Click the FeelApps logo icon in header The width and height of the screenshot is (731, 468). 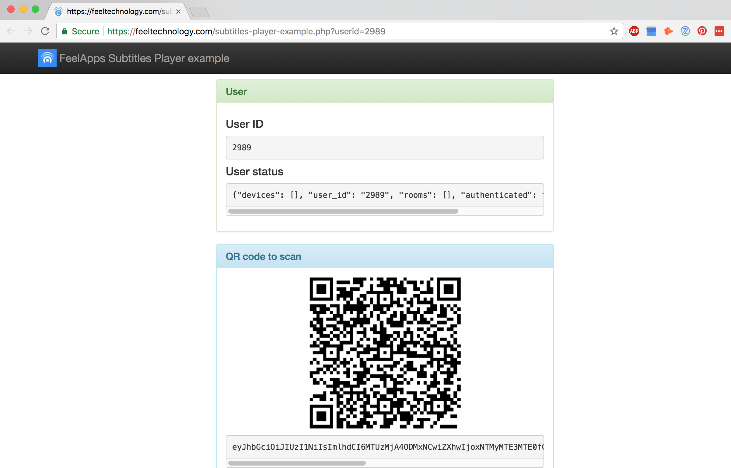47,58
